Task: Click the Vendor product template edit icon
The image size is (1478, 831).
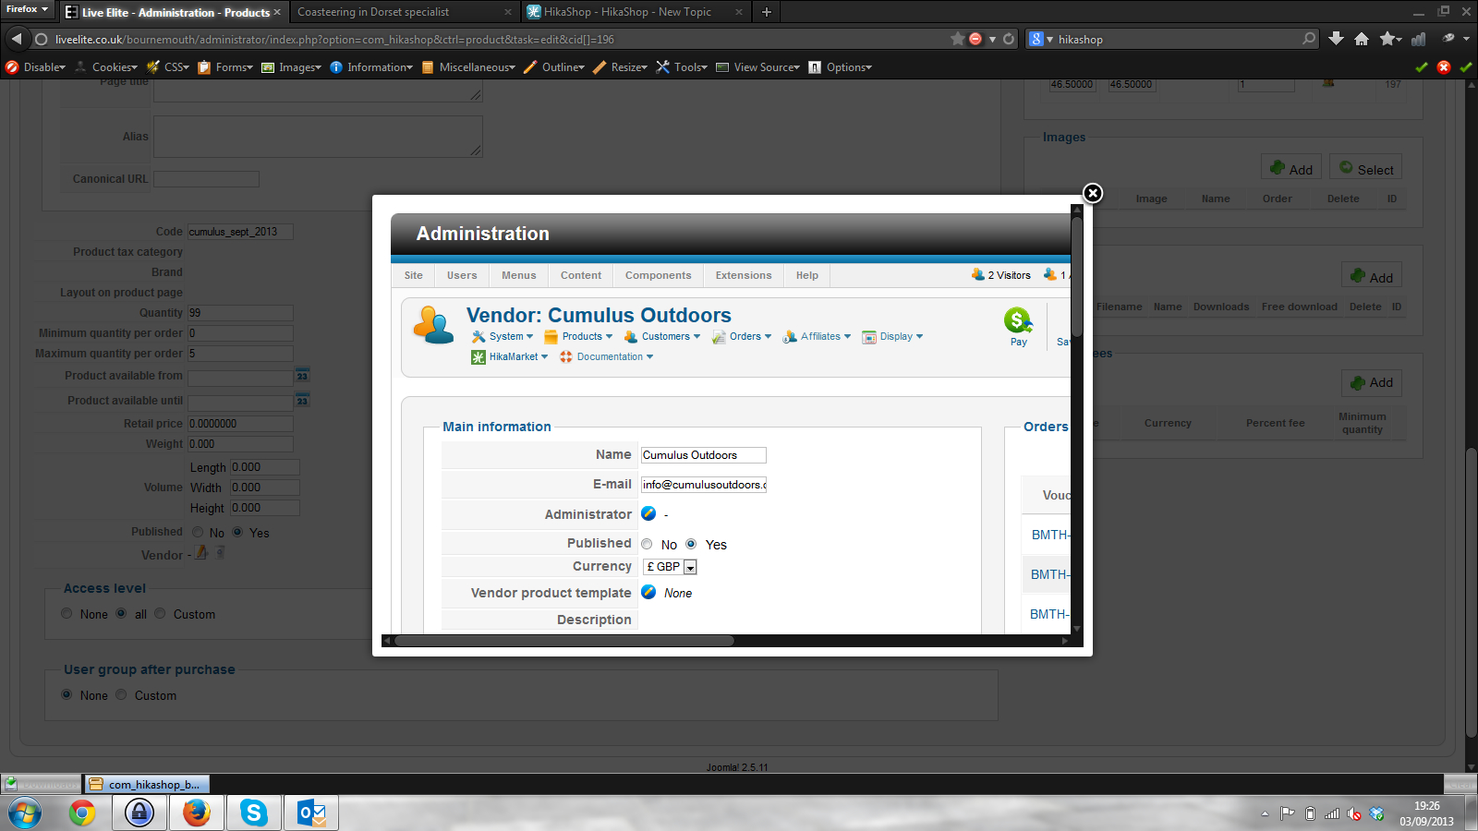Action: (648, 592)
